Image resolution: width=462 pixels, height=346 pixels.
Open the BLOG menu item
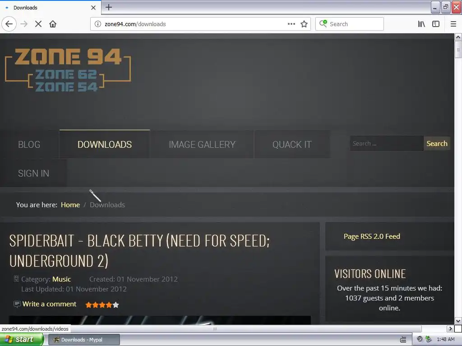coord(29,145)
